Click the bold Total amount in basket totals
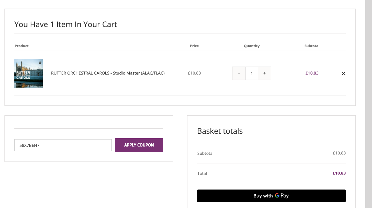Screen dimensions: 372x208 coord(339,173)
